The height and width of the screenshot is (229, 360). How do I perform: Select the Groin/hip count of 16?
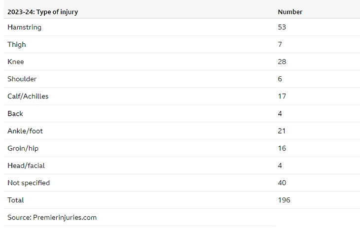(x=282, y=148)
